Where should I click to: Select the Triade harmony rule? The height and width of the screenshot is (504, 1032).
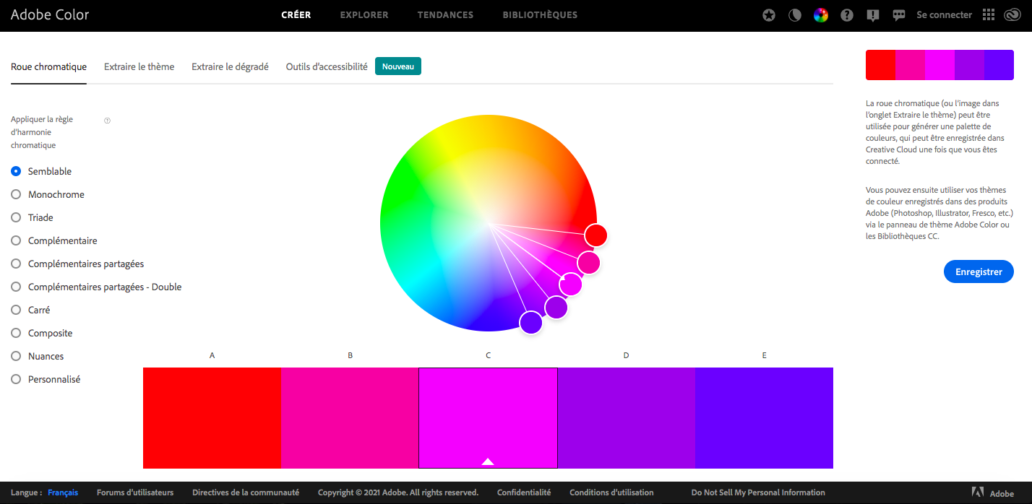[x=33, y=217]
